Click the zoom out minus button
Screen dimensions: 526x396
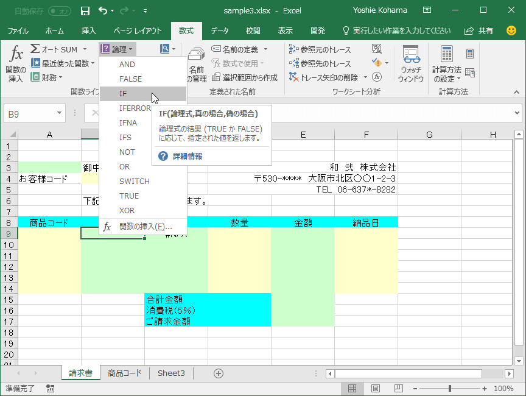click(x=415, y=389)
